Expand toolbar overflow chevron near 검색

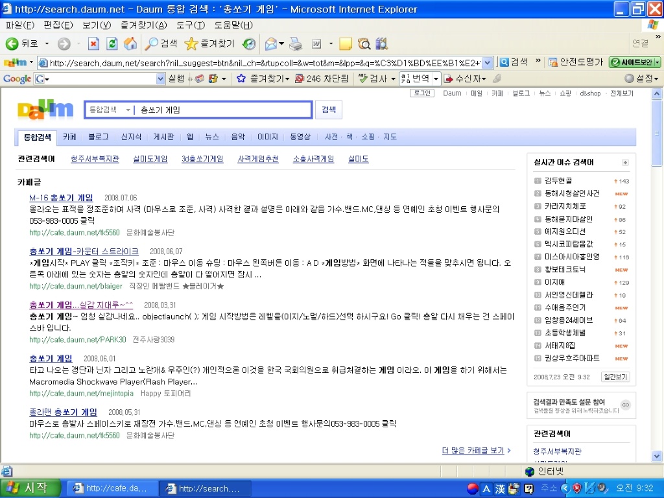click(x=538, y=60)
